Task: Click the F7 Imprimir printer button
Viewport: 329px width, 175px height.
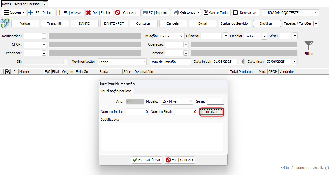Action: point(156,13)
